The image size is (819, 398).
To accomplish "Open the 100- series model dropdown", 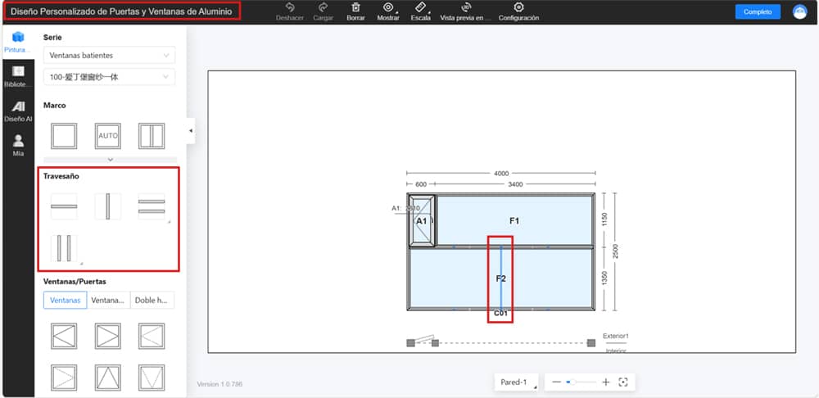I will (109, 77).
